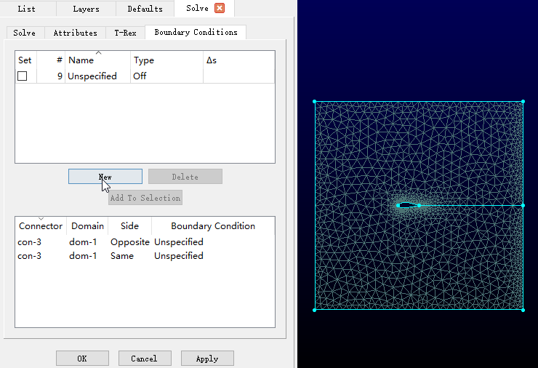Select the con-3 row with side Same

tap(109, 256)
